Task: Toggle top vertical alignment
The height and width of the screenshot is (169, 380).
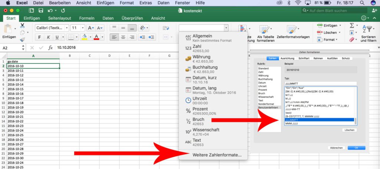Action: 114,28
